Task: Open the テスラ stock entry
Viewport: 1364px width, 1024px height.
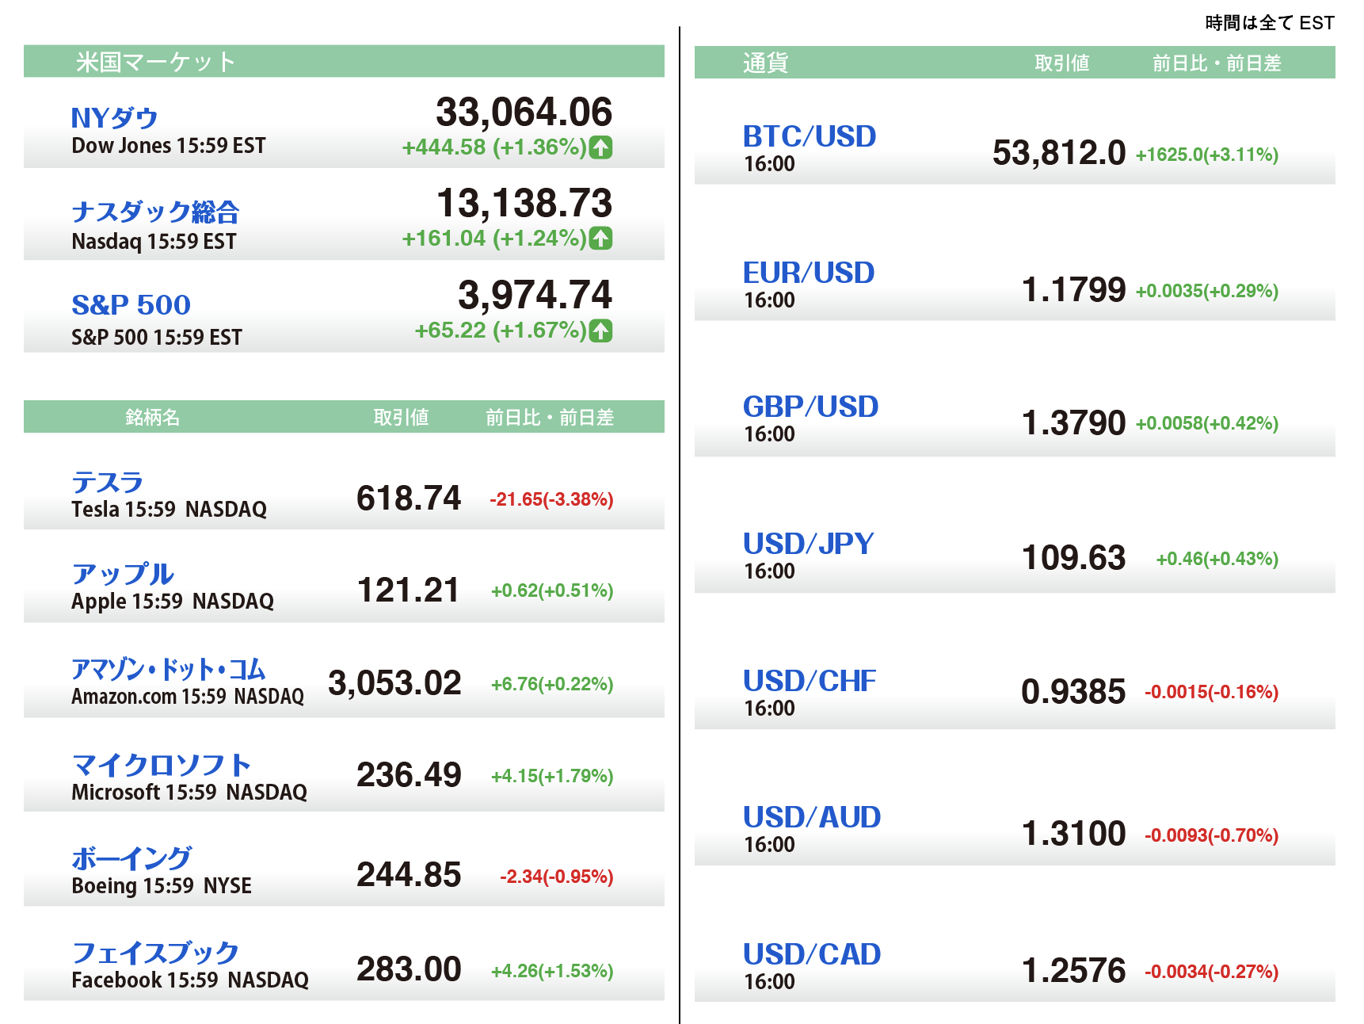Action: tap(107, 482)
